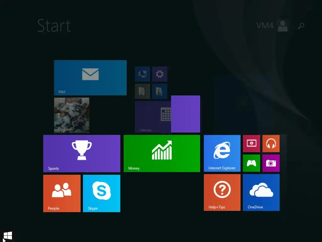
Task: Open the Video small tile
Action: click(251, 143)
